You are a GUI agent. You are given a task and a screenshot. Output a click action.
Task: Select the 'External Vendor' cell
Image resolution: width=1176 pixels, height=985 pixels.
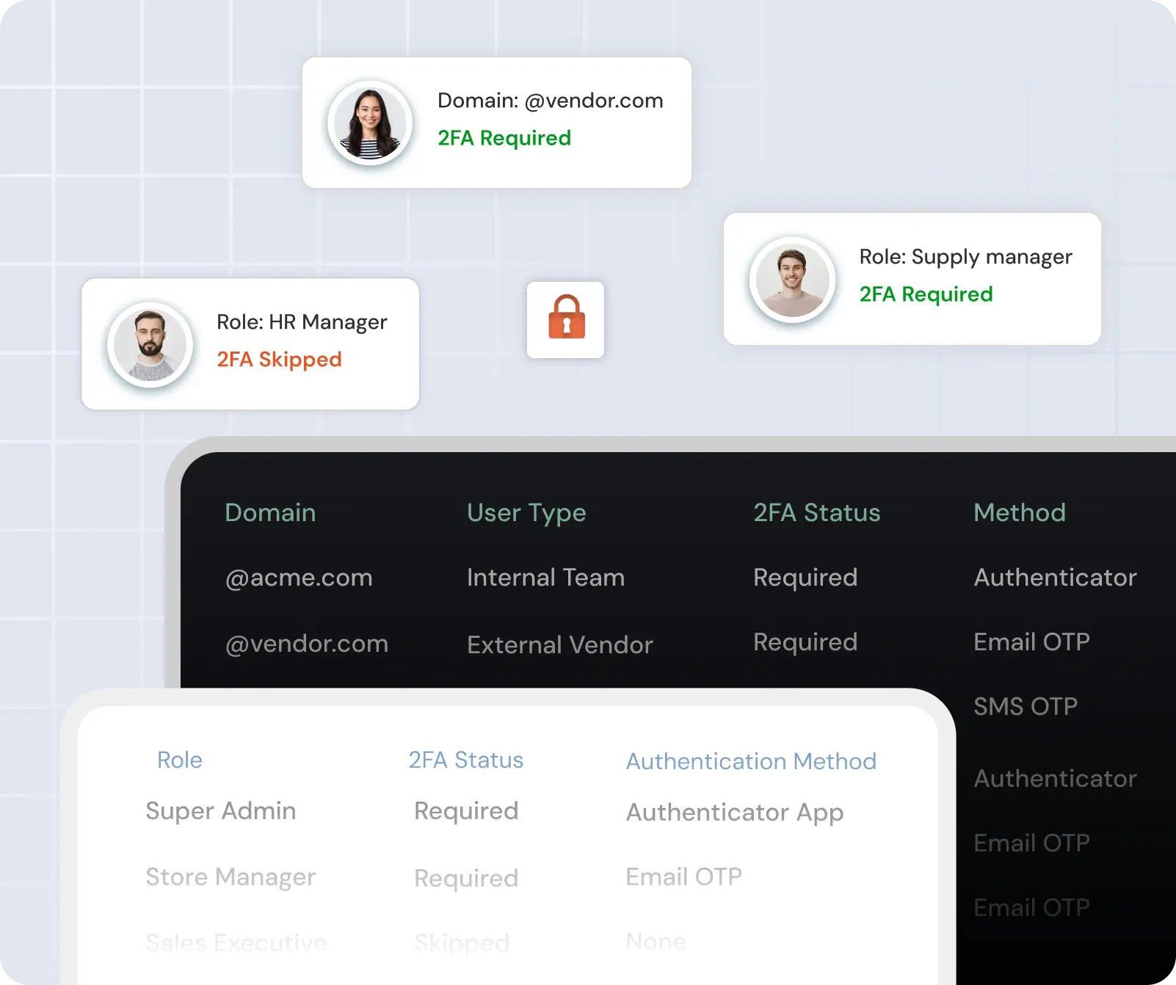tap(560, 645)
